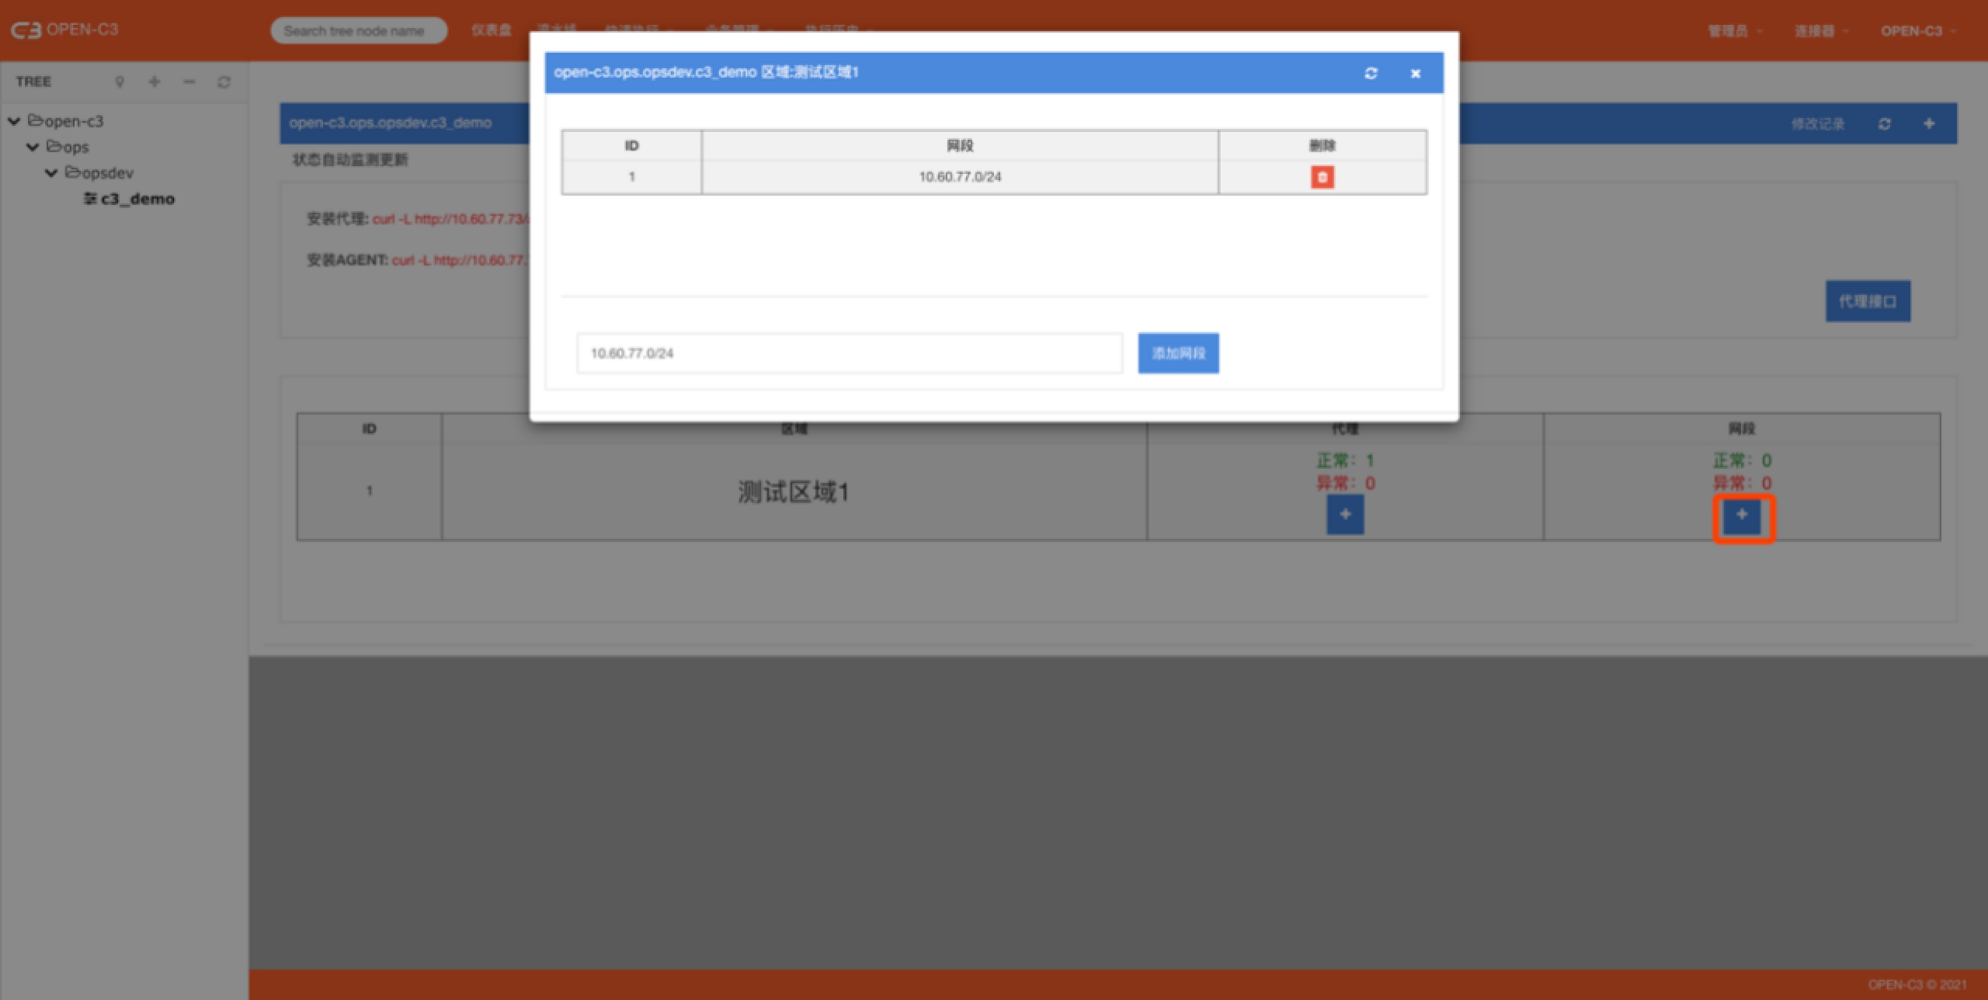Screen dimensions: 1988x1000
Task: Go to 仪表盘 in top navigation
Action: [491, 30]
